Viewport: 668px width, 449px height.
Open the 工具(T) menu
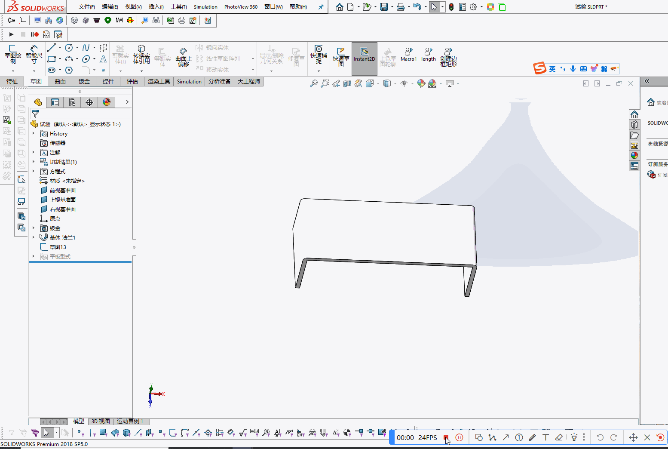(x=179, y=7)
